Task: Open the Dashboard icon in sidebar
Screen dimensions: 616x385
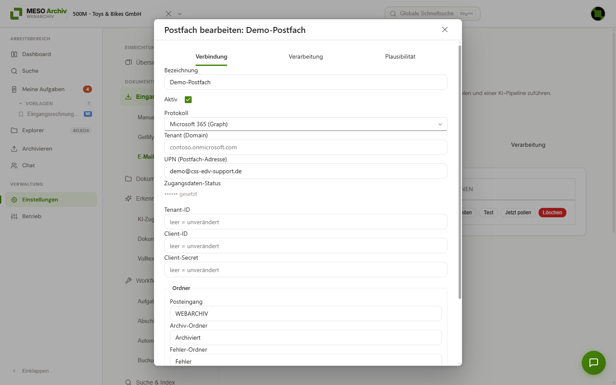Action: pyautogui.click(x=14, y=54)
